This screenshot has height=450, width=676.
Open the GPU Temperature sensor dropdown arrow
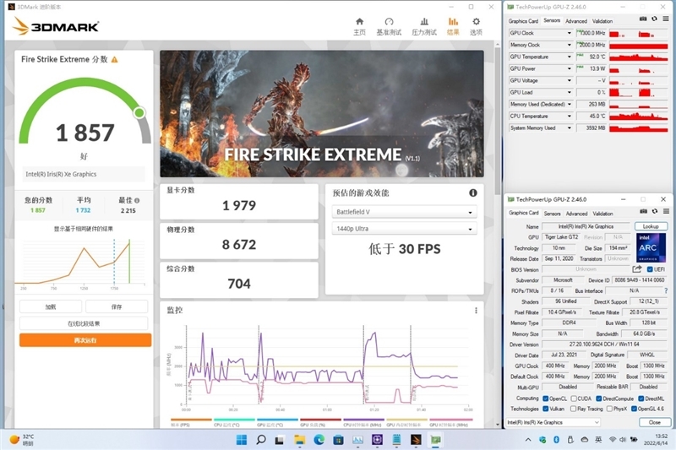tap(569, 57)
